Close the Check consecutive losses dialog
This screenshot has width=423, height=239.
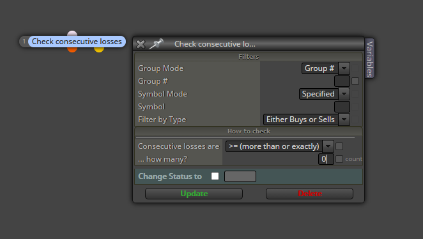(x=141, y=44)
